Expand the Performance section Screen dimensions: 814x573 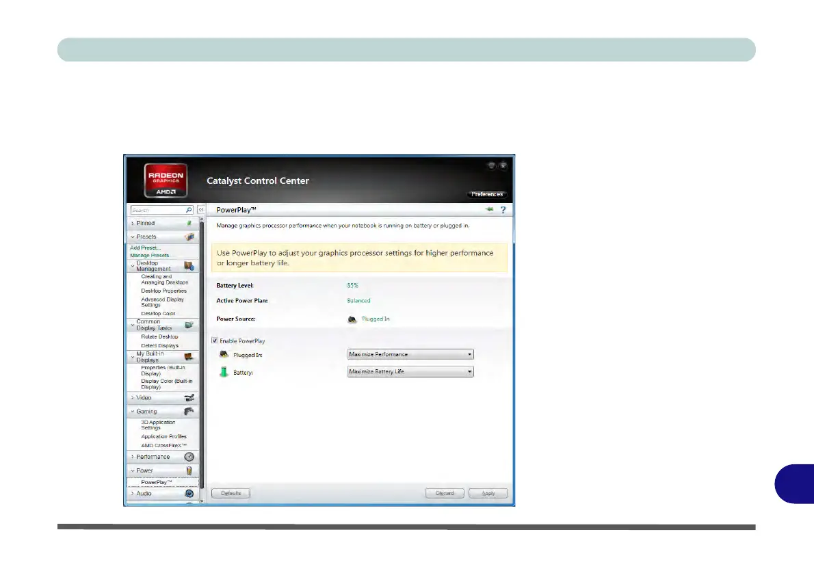pyautogui.click(x=133, y=457)
